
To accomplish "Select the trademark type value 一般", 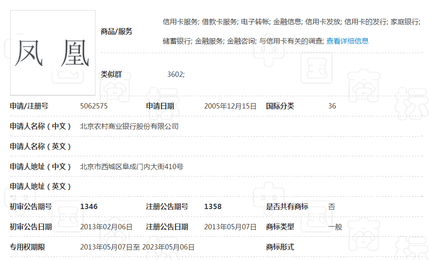I will (335, 227).
